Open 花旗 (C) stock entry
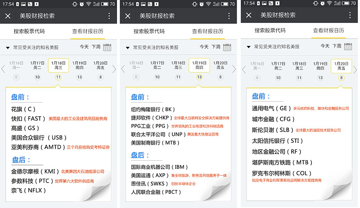Screen dimensions: 360x208 [23, 109]
